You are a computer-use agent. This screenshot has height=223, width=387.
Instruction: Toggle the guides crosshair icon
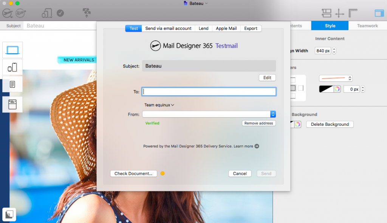[x=340, y=13]
